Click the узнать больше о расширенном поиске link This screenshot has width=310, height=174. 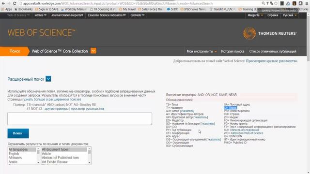pyautogui.click(x=52, y=99)
